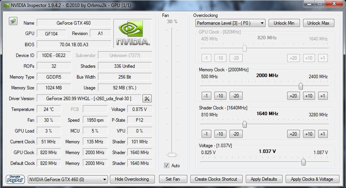
Task: Click the Revision value A1
Action: 100,34
